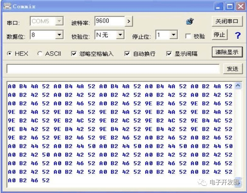This screenshot has height=193, width=247.
Task: Click the 清除显示 button
Action: (x=227, y=52)
